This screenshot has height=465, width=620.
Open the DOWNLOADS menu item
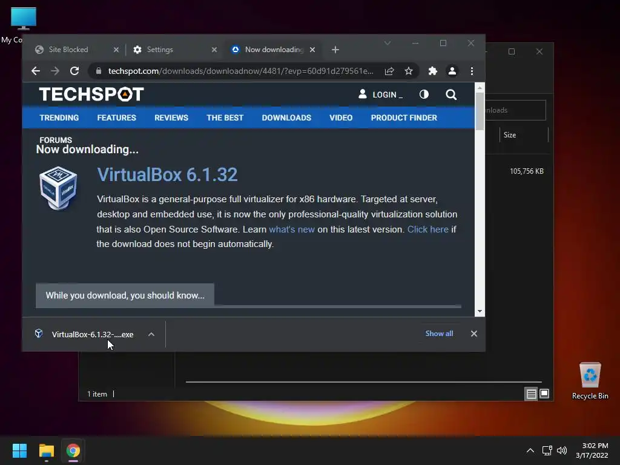click(x=286, y=118)
